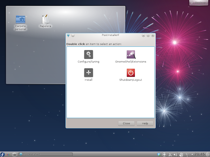This screenshot has height=157, width=210.
Task: Click the round device notifier tray icon
Action: pyautogui.click(x=164, y=155)
